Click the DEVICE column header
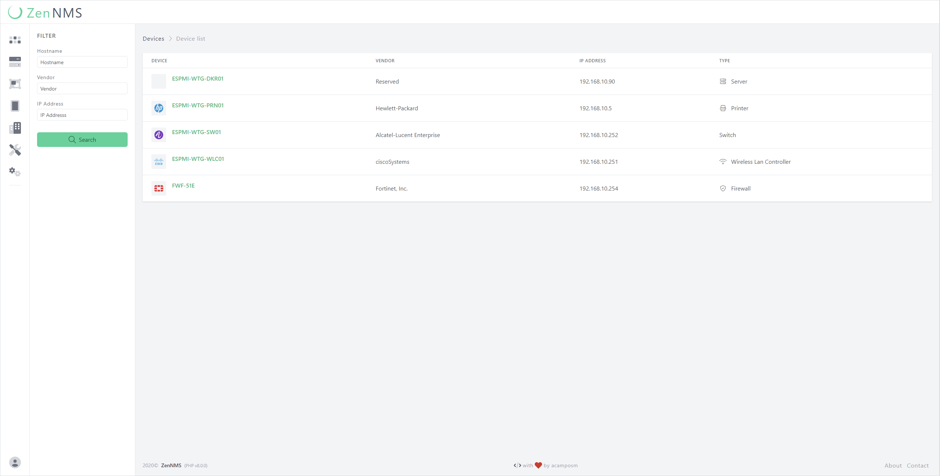 (159, 61)
